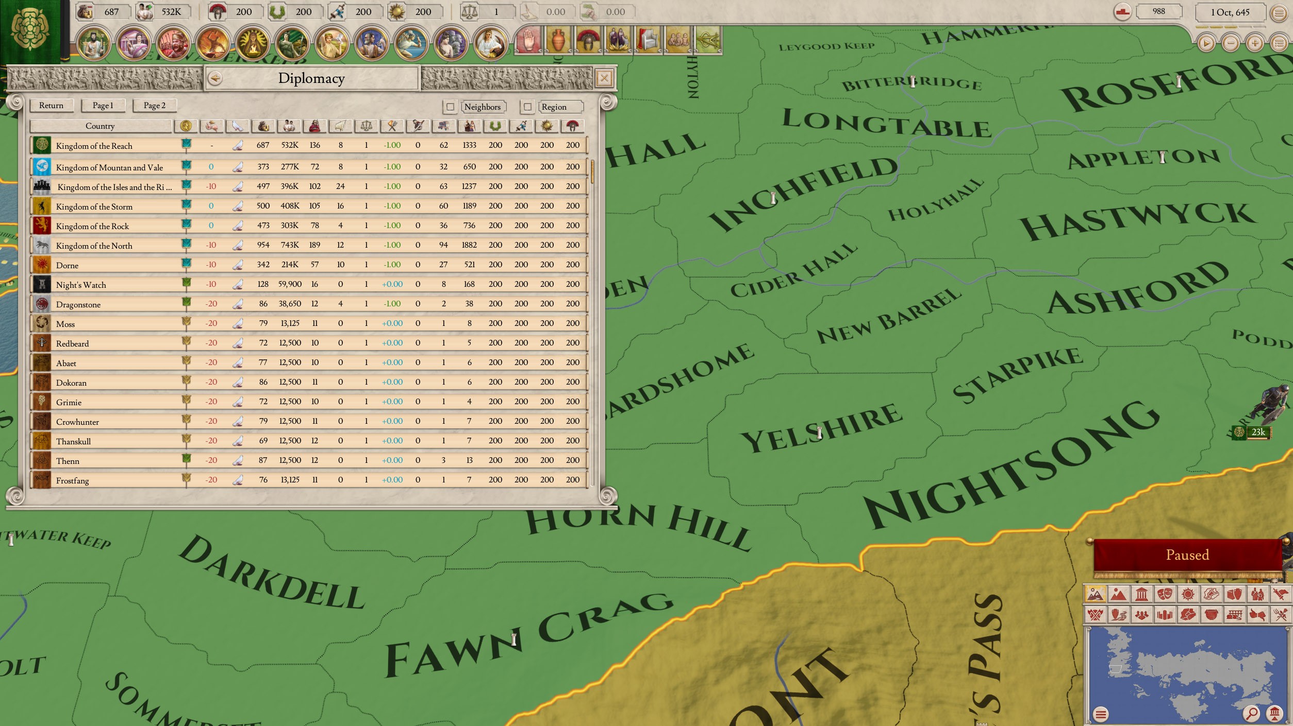Select the theater masks culture map mode
This screenshot has width=1293, height=726.
coord(1165,594)
